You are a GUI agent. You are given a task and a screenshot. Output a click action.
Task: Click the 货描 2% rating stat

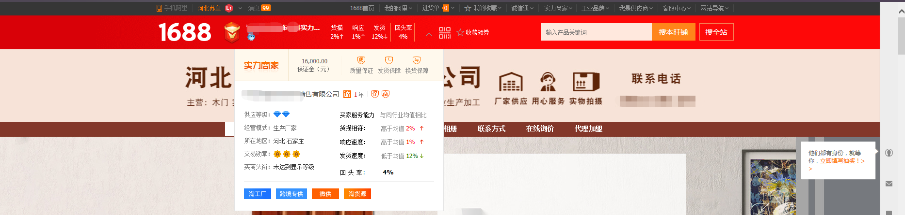(x=337, y=32)
